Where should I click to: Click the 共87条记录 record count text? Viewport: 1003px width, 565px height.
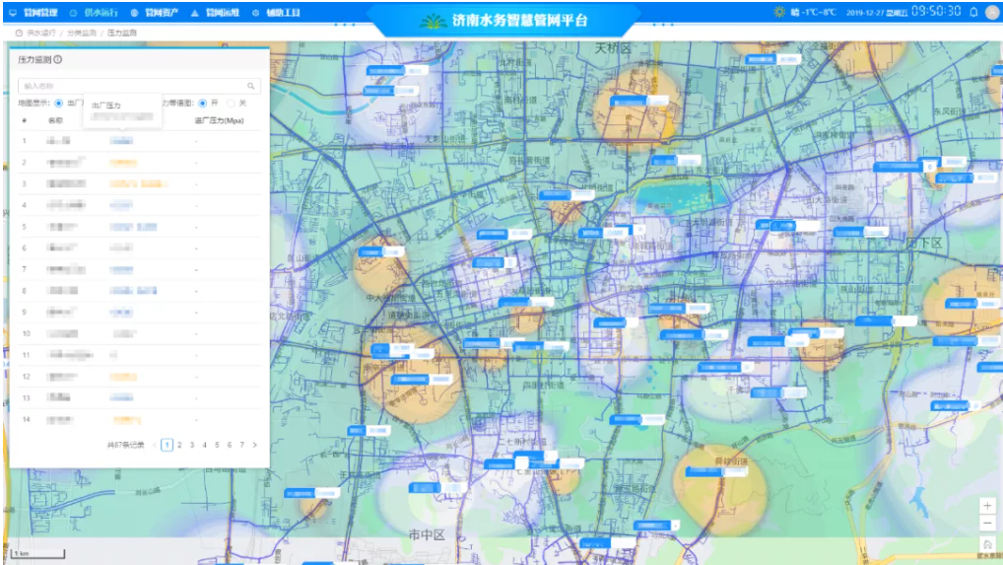coord(125,445)
